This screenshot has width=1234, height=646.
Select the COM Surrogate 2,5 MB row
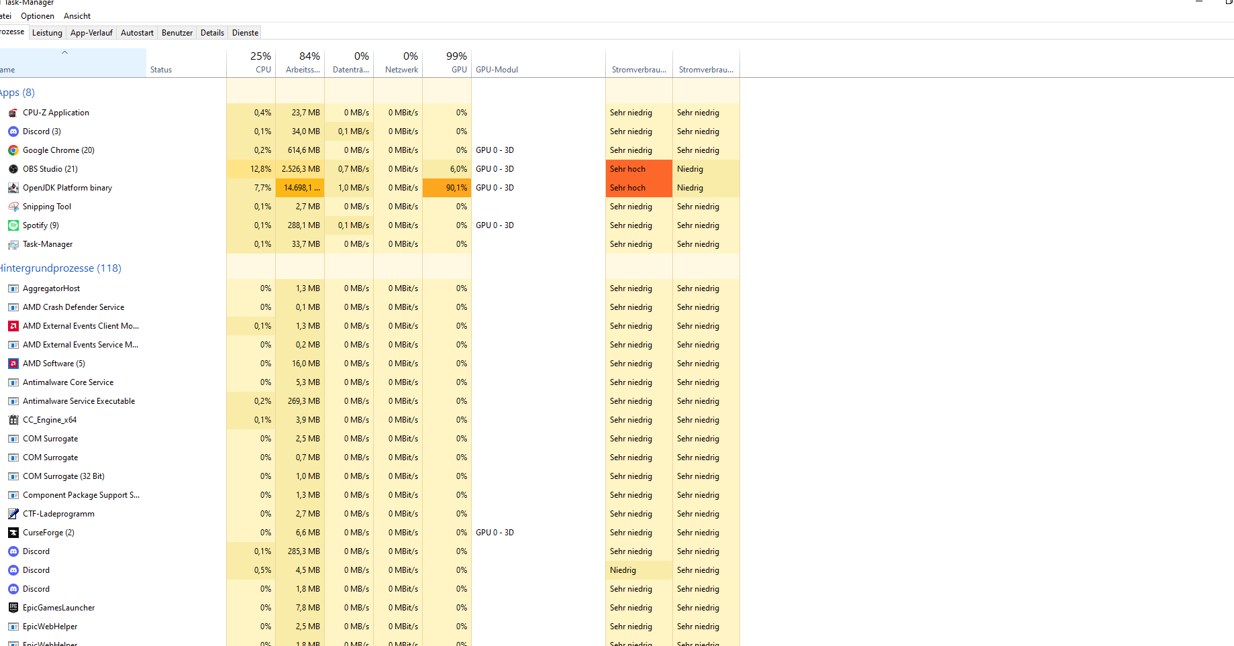370,439
